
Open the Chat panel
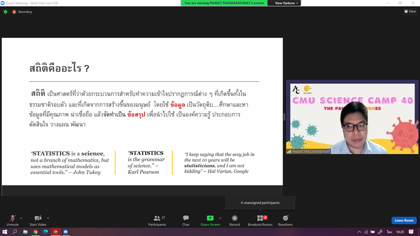(x=186, y=220)
